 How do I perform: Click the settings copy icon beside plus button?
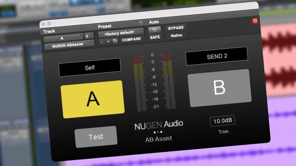(x=115, y=41)
